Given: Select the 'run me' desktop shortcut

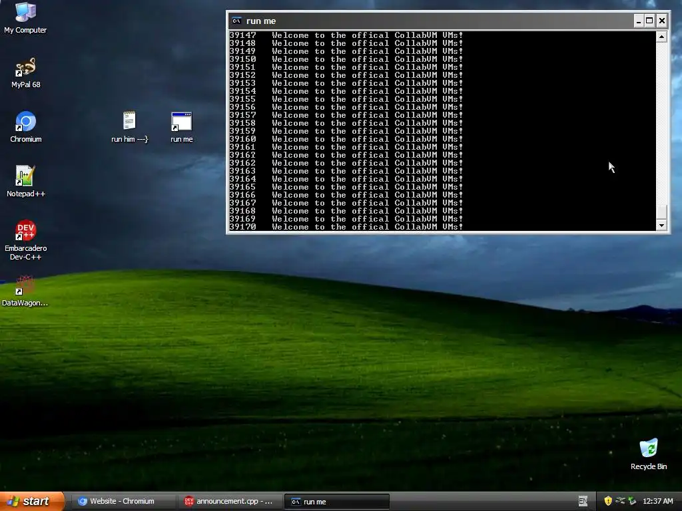Looking at the screenshot, I should [181, 127].
